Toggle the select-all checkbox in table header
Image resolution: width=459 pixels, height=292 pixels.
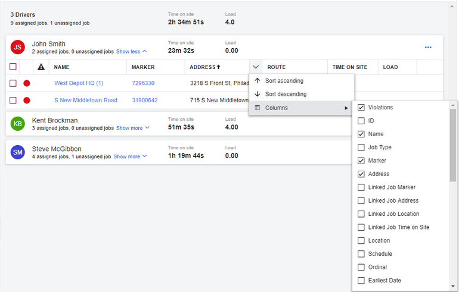tap(13, 67)
